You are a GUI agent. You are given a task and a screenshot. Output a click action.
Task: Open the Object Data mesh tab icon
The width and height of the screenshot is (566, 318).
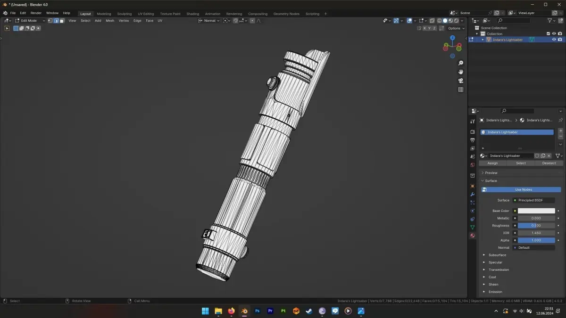pos(472,227)
